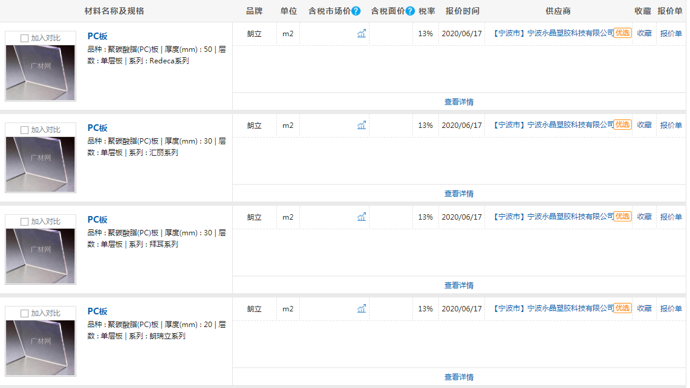Check 加入对比 for 朗瑞立系列 PC板
This screenshot has height=388, width=690.
(x=25, y=313)
